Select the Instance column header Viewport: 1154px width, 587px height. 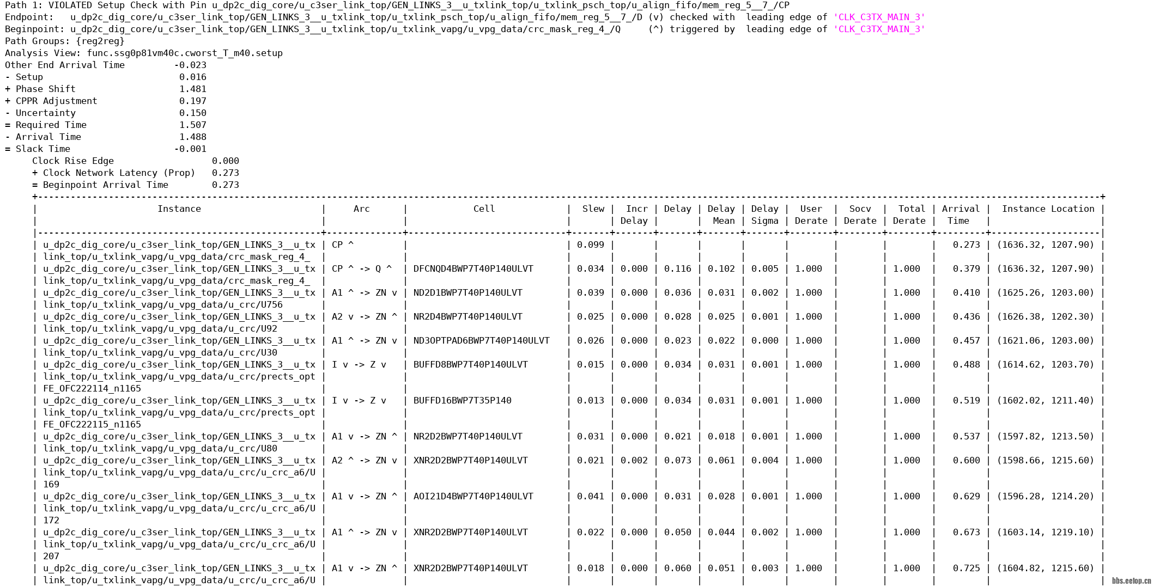pos(179,209)
